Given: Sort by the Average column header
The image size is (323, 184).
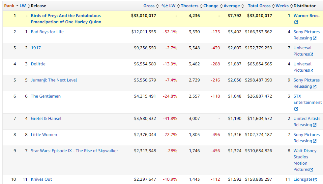Looking at the screenshot, I should (x=232, y=6).
